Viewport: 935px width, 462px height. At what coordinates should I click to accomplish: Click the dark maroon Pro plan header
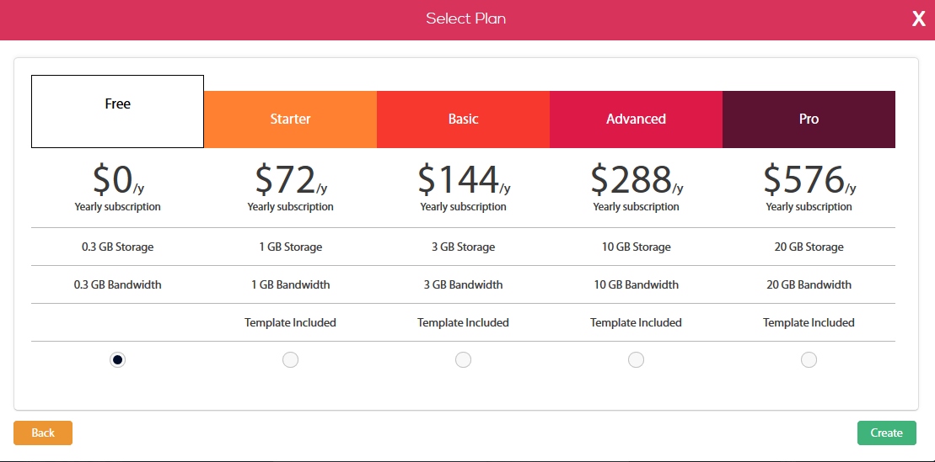pos(809,119)
